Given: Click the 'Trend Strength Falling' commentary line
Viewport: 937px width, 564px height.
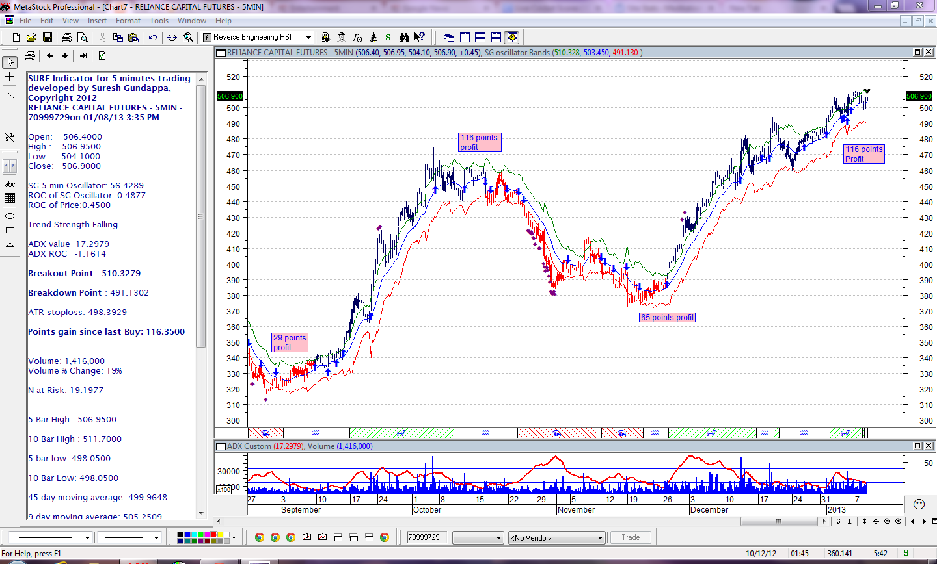Looking at the screenshot, I should click(x=73, y=225).
